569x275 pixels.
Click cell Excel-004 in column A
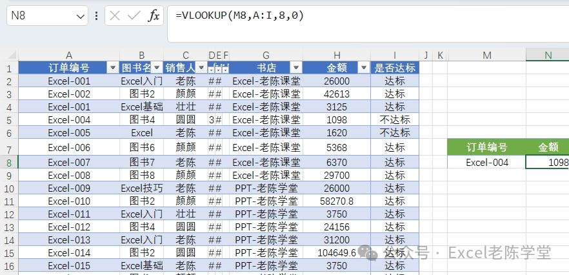point(69,119)
